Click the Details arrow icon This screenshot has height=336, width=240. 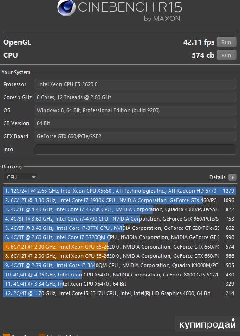[x=232, y=177]
